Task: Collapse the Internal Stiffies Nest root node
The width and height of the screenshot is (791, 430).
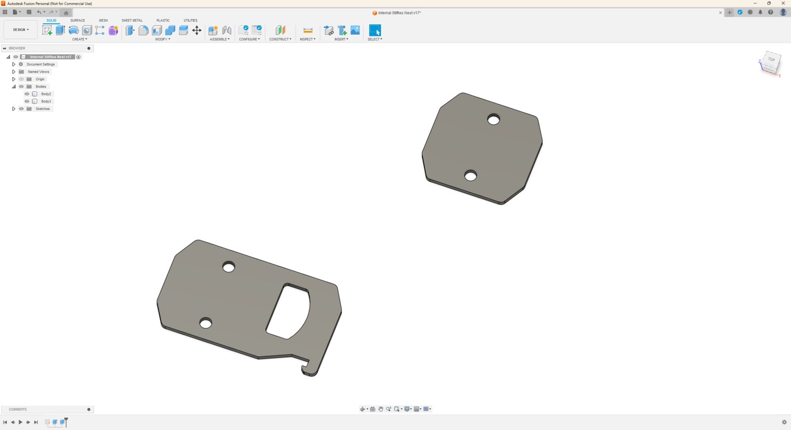Action: point(8,57)
